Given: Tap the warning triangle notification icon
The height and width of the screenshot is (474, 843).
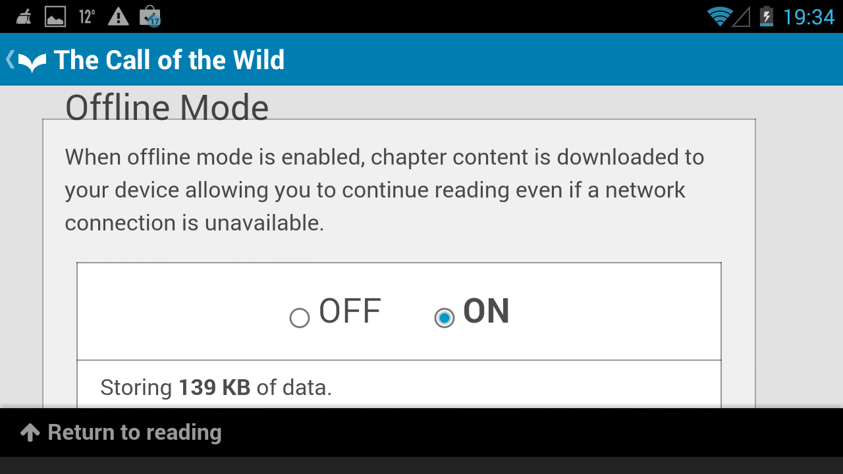Looking at the screenshot, I should point(117,15).
